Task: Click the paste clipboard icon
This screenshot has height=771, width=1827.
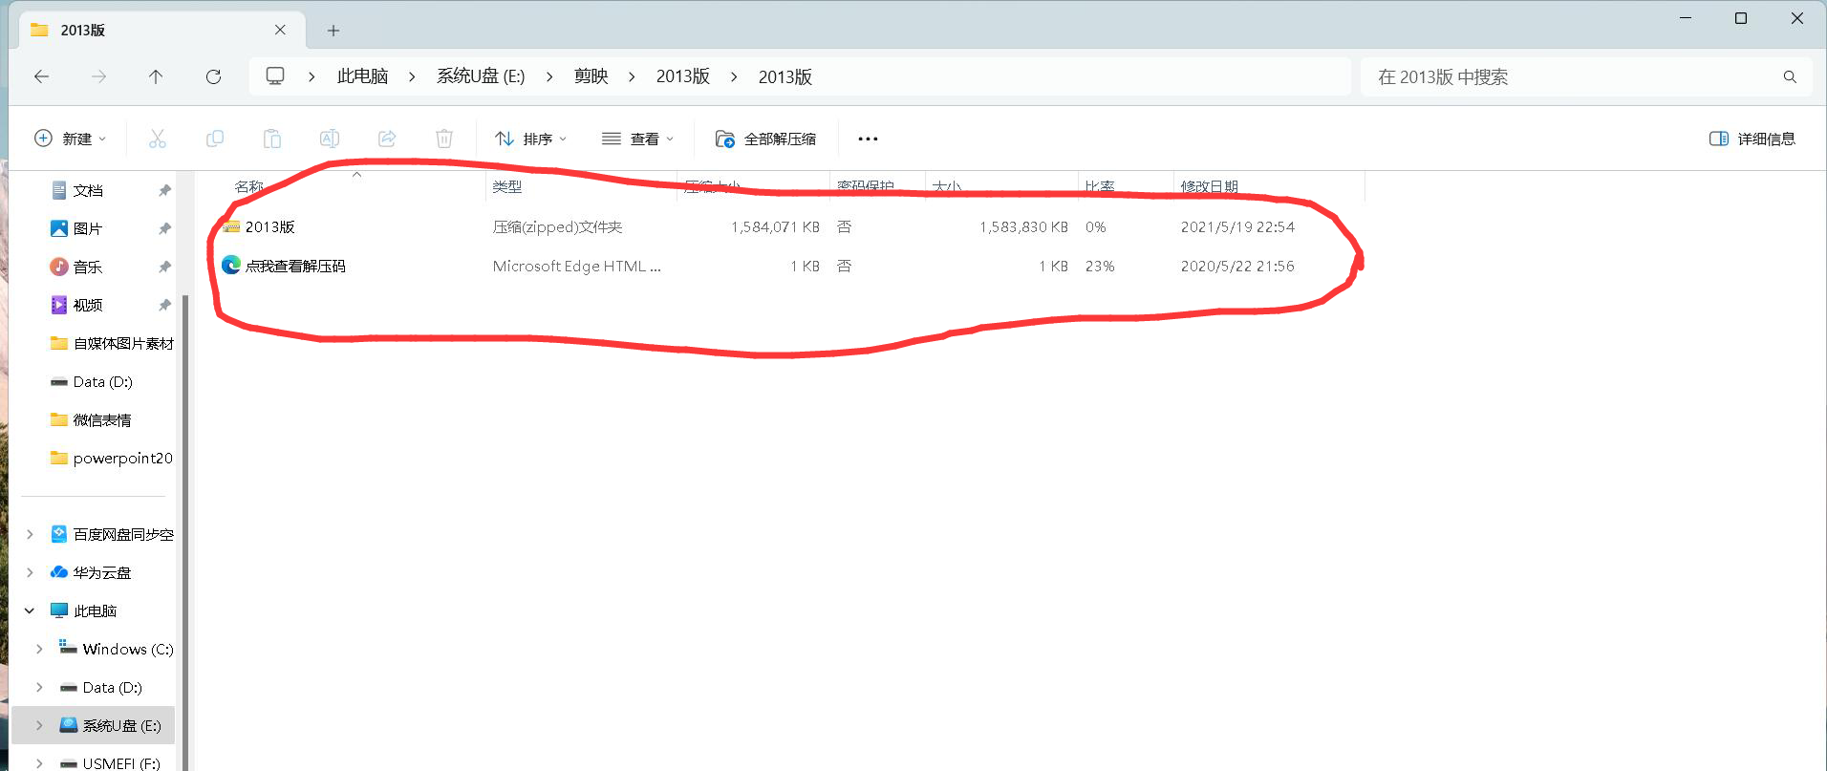Action: pos(272,139)
